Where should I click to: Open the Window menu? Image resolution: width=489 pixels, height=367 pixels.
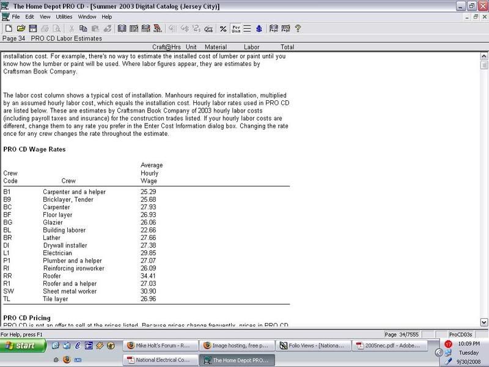[x=87, y=17]
